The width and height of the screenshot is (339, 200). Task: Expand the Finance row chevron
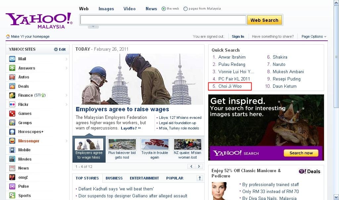click(x=66, y=95)
